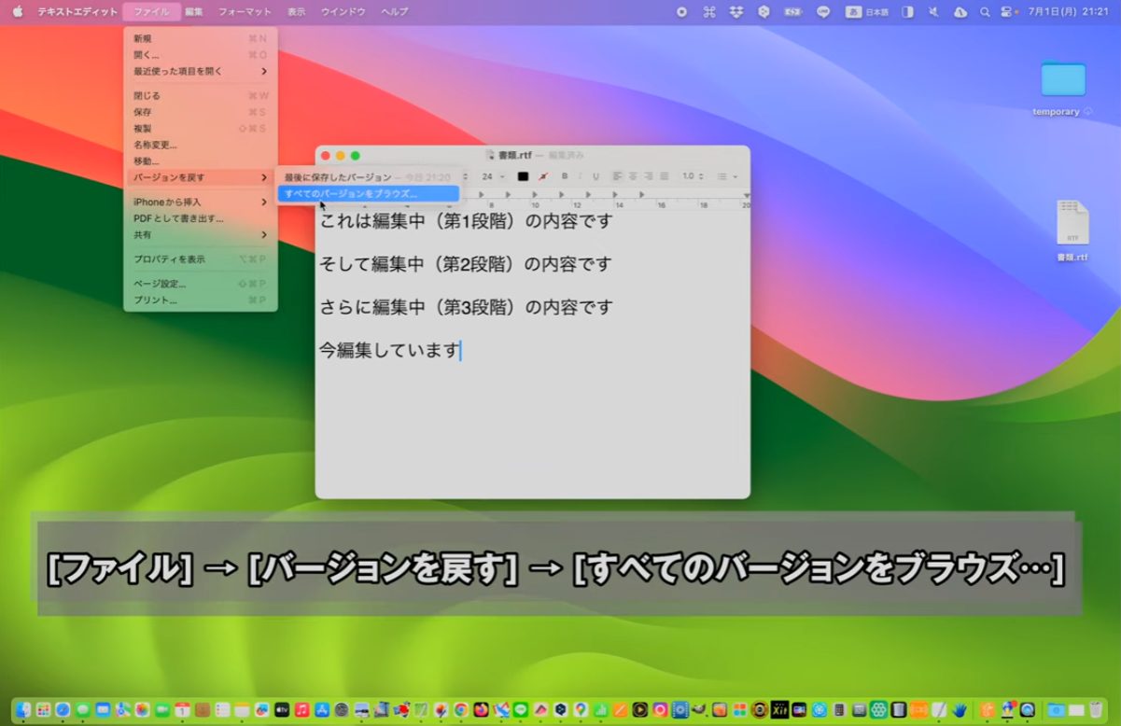This screenshot has width=1121, height=726.
Task: Justify text in TextEdit toolbar
Action: tap(665, 176)
